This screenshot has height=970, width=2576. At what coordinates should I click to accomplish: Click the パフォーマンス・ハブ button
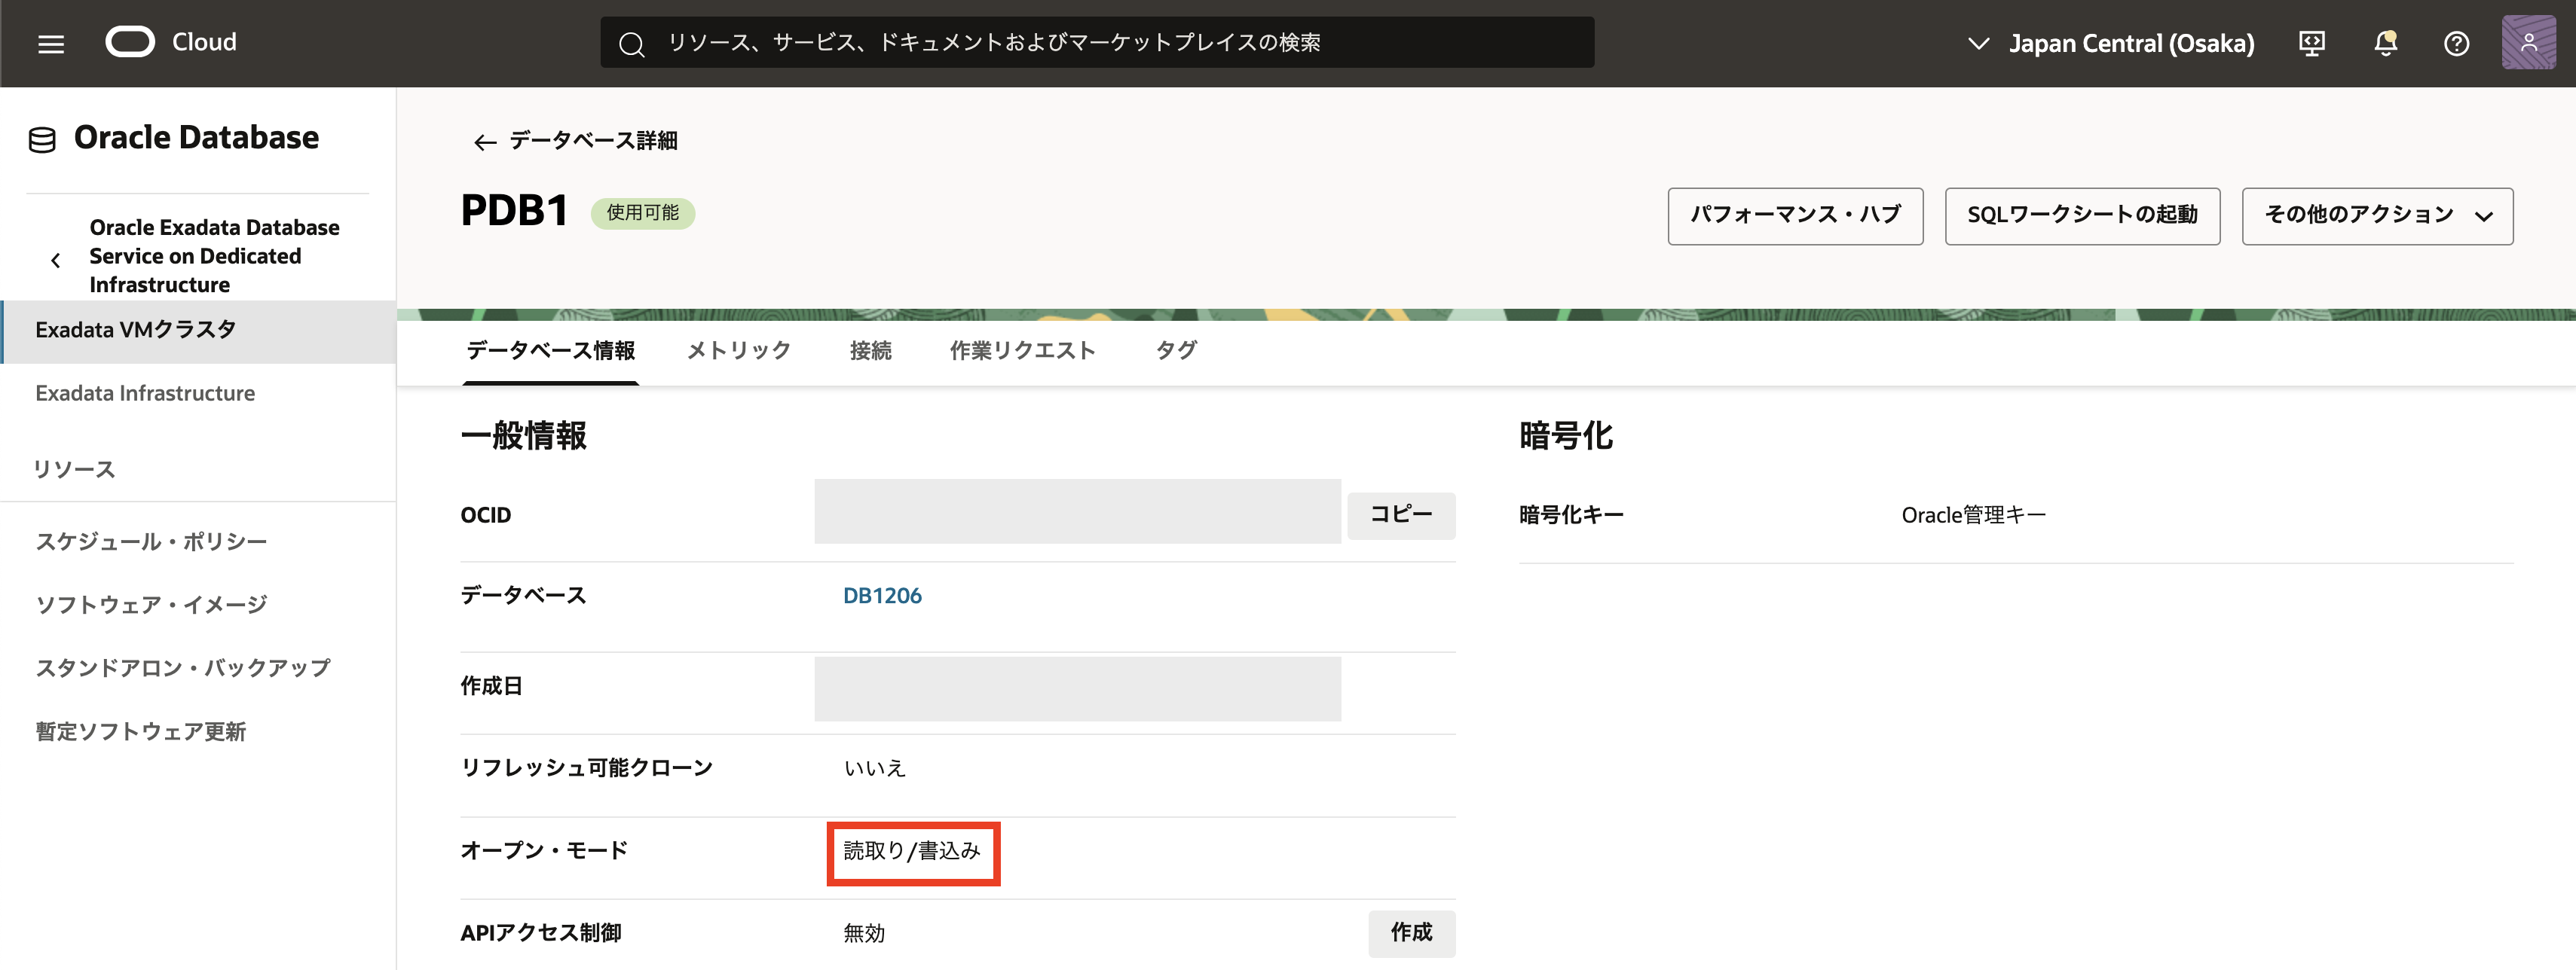click(x=1794, y=216)
